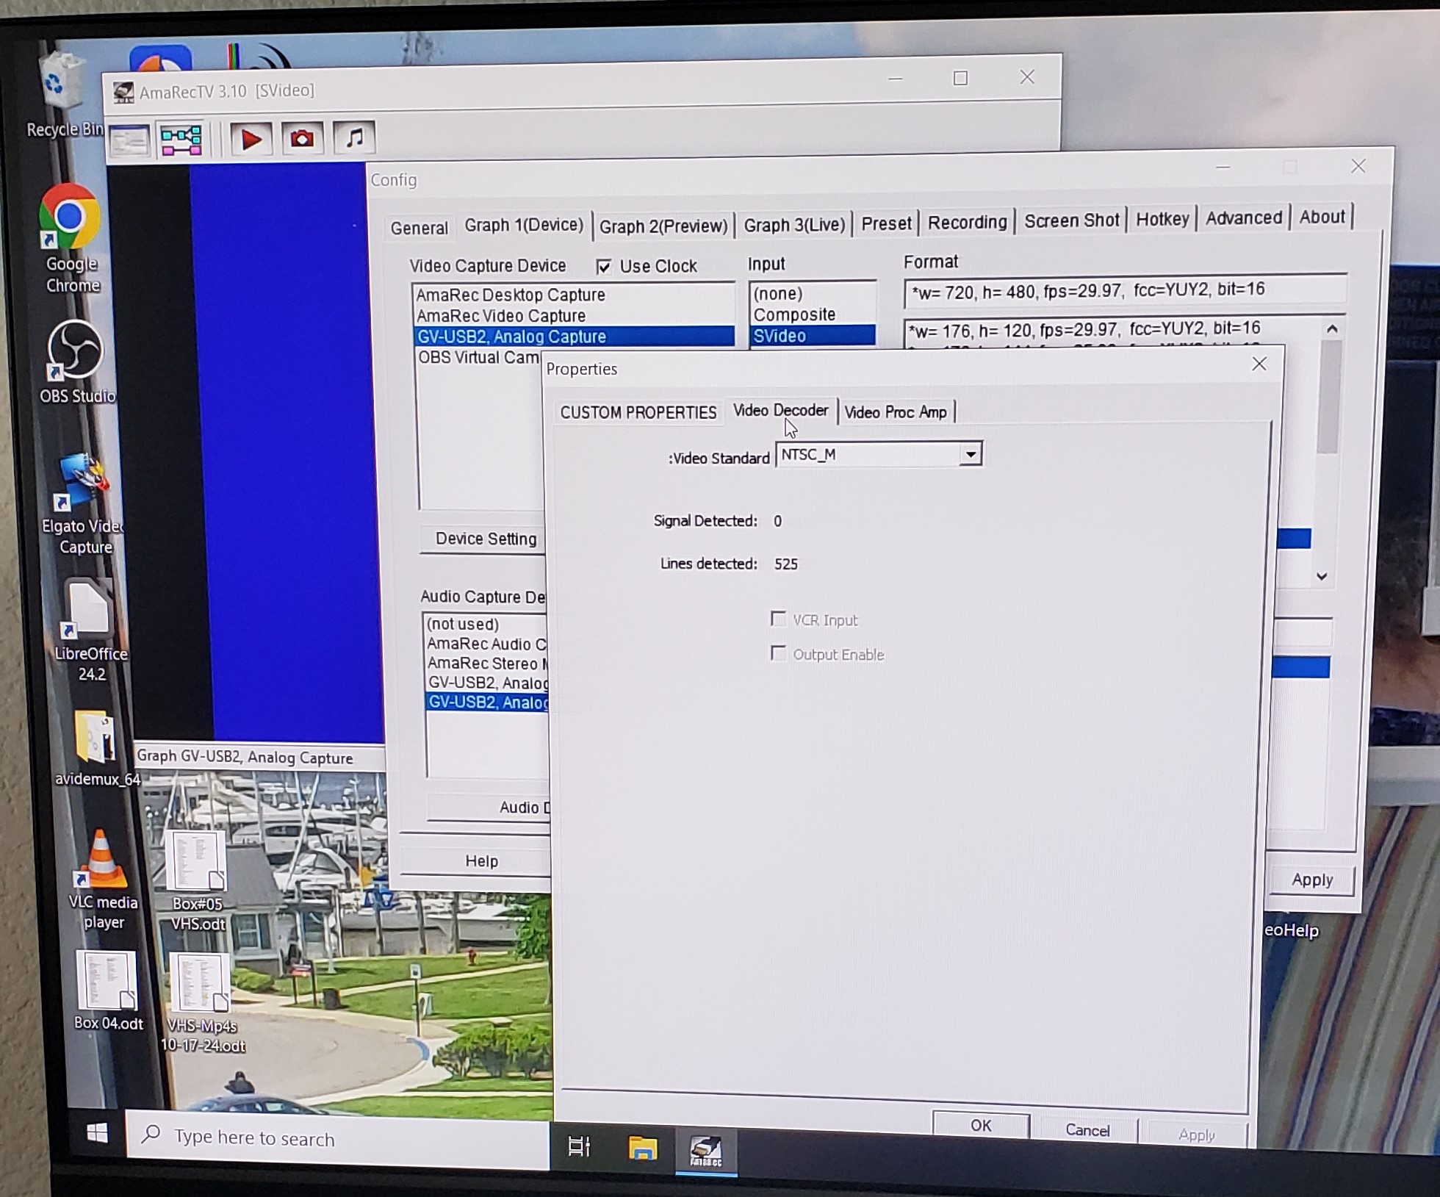Open OBS Studio desktop shortcut
The height and width of the screenshot is (1197, 1440).
pyautogui.click(x=76, y=362)
